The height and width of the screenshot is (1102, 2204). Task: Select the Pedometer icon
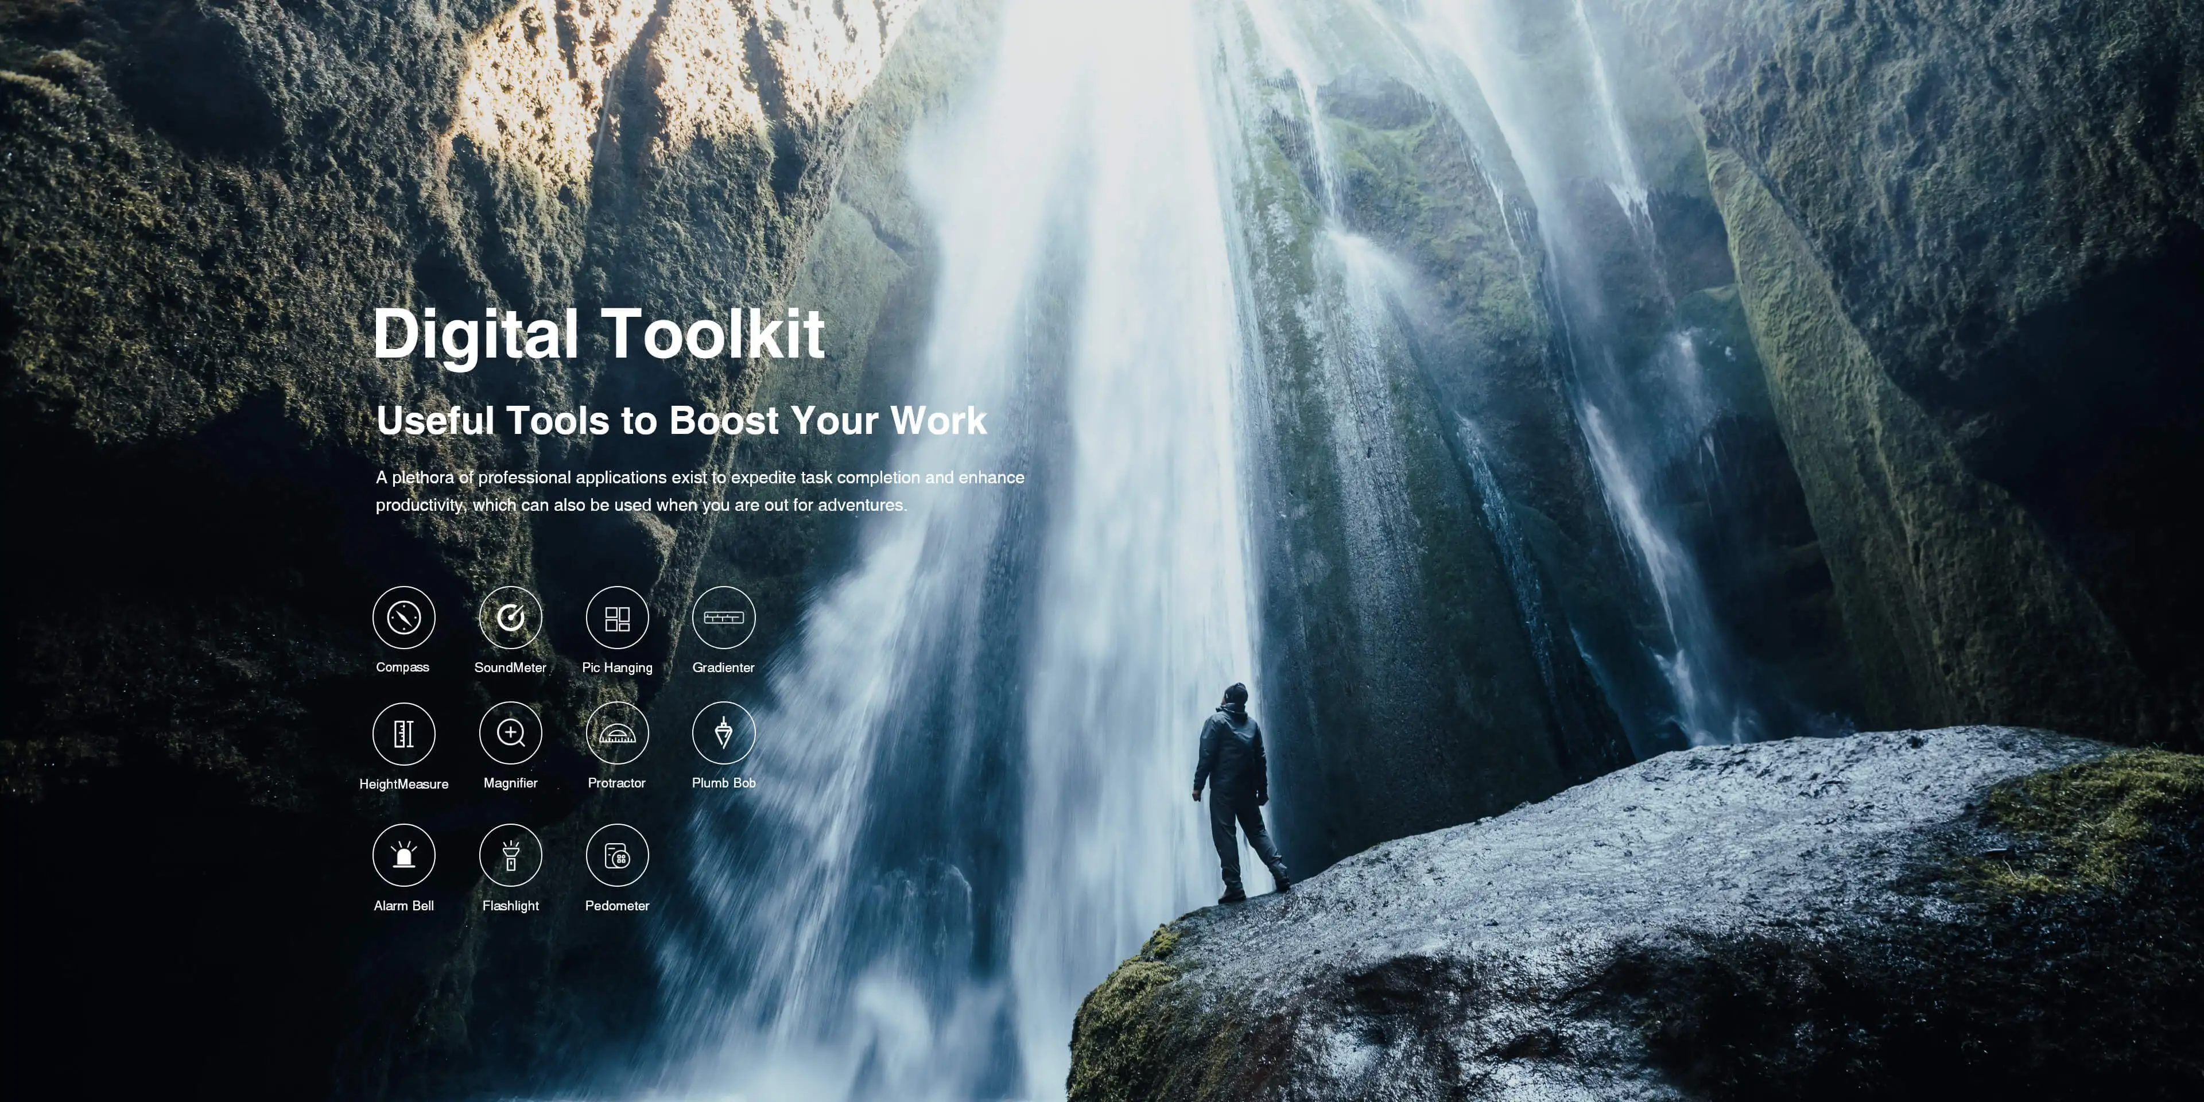point(617,855)
